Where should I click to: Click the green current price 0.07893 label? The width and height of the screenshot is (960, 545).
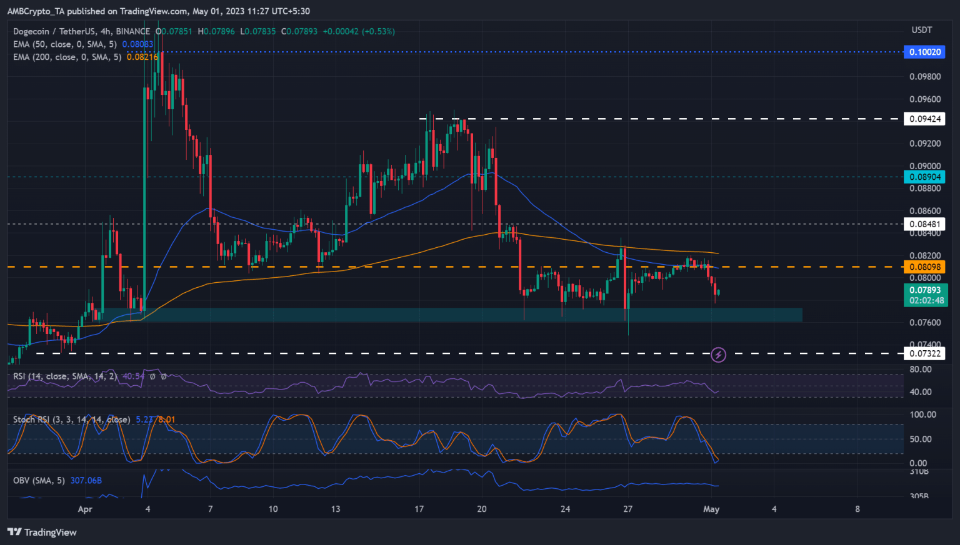click(924, 290)
